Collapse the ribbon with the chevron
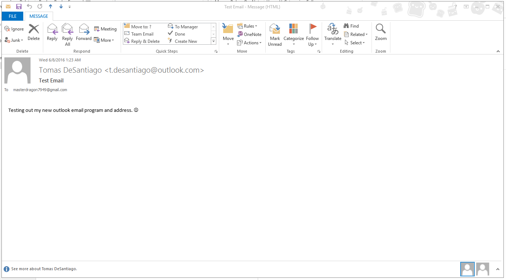 point(498,52)
